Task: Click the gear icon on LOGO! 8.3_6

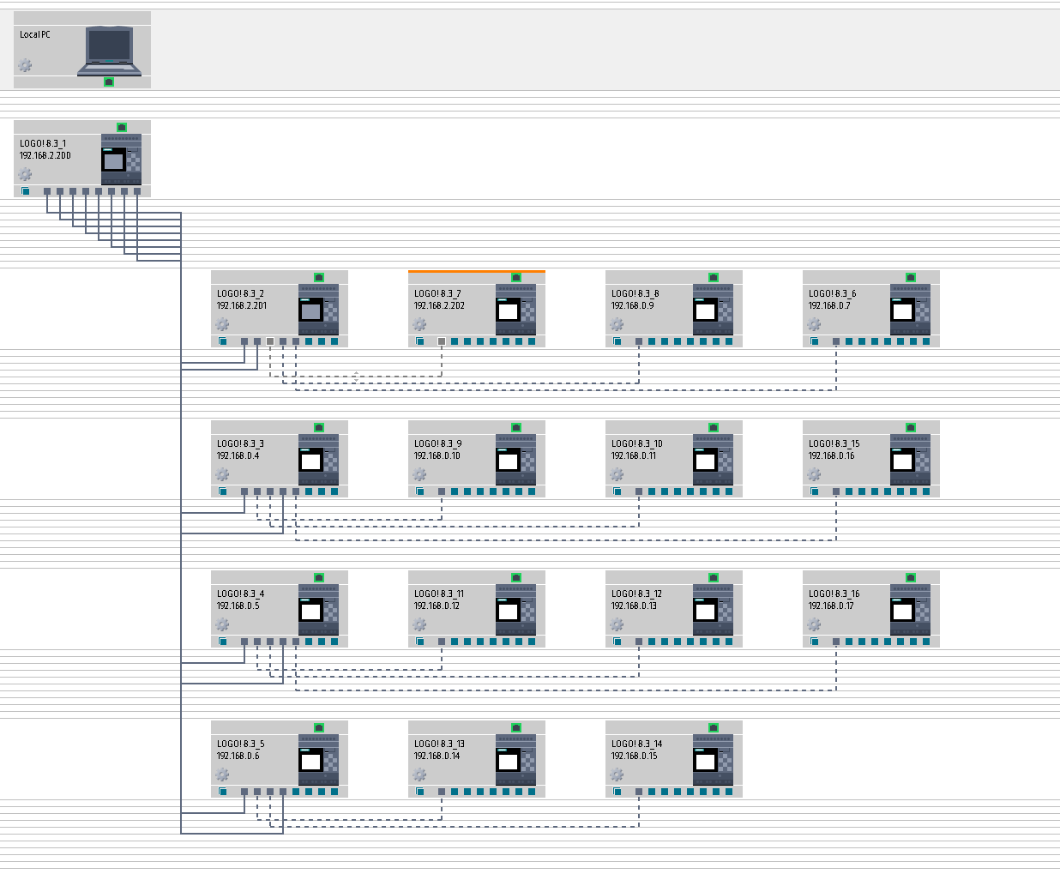Action: click(814, 325)
